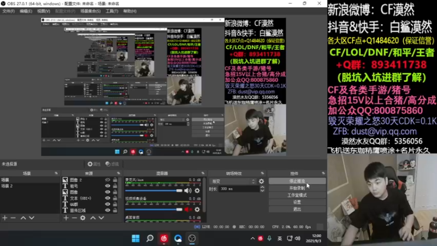Click the 属性 properties button above the docks

[93, 164]
